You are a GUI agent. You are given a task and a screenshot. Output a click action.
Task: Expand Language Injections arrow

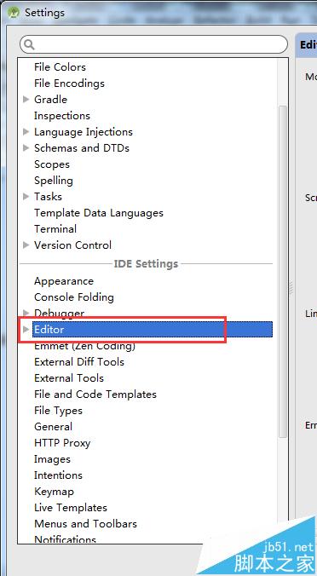[x=26, y=131]
